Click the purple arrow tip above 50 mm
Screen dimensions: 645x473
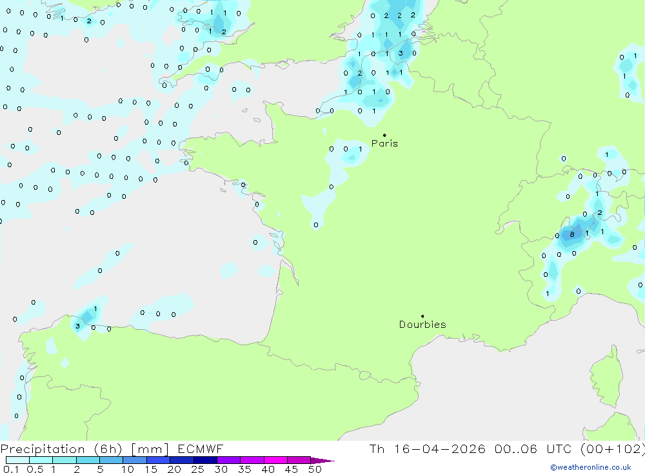322,460
